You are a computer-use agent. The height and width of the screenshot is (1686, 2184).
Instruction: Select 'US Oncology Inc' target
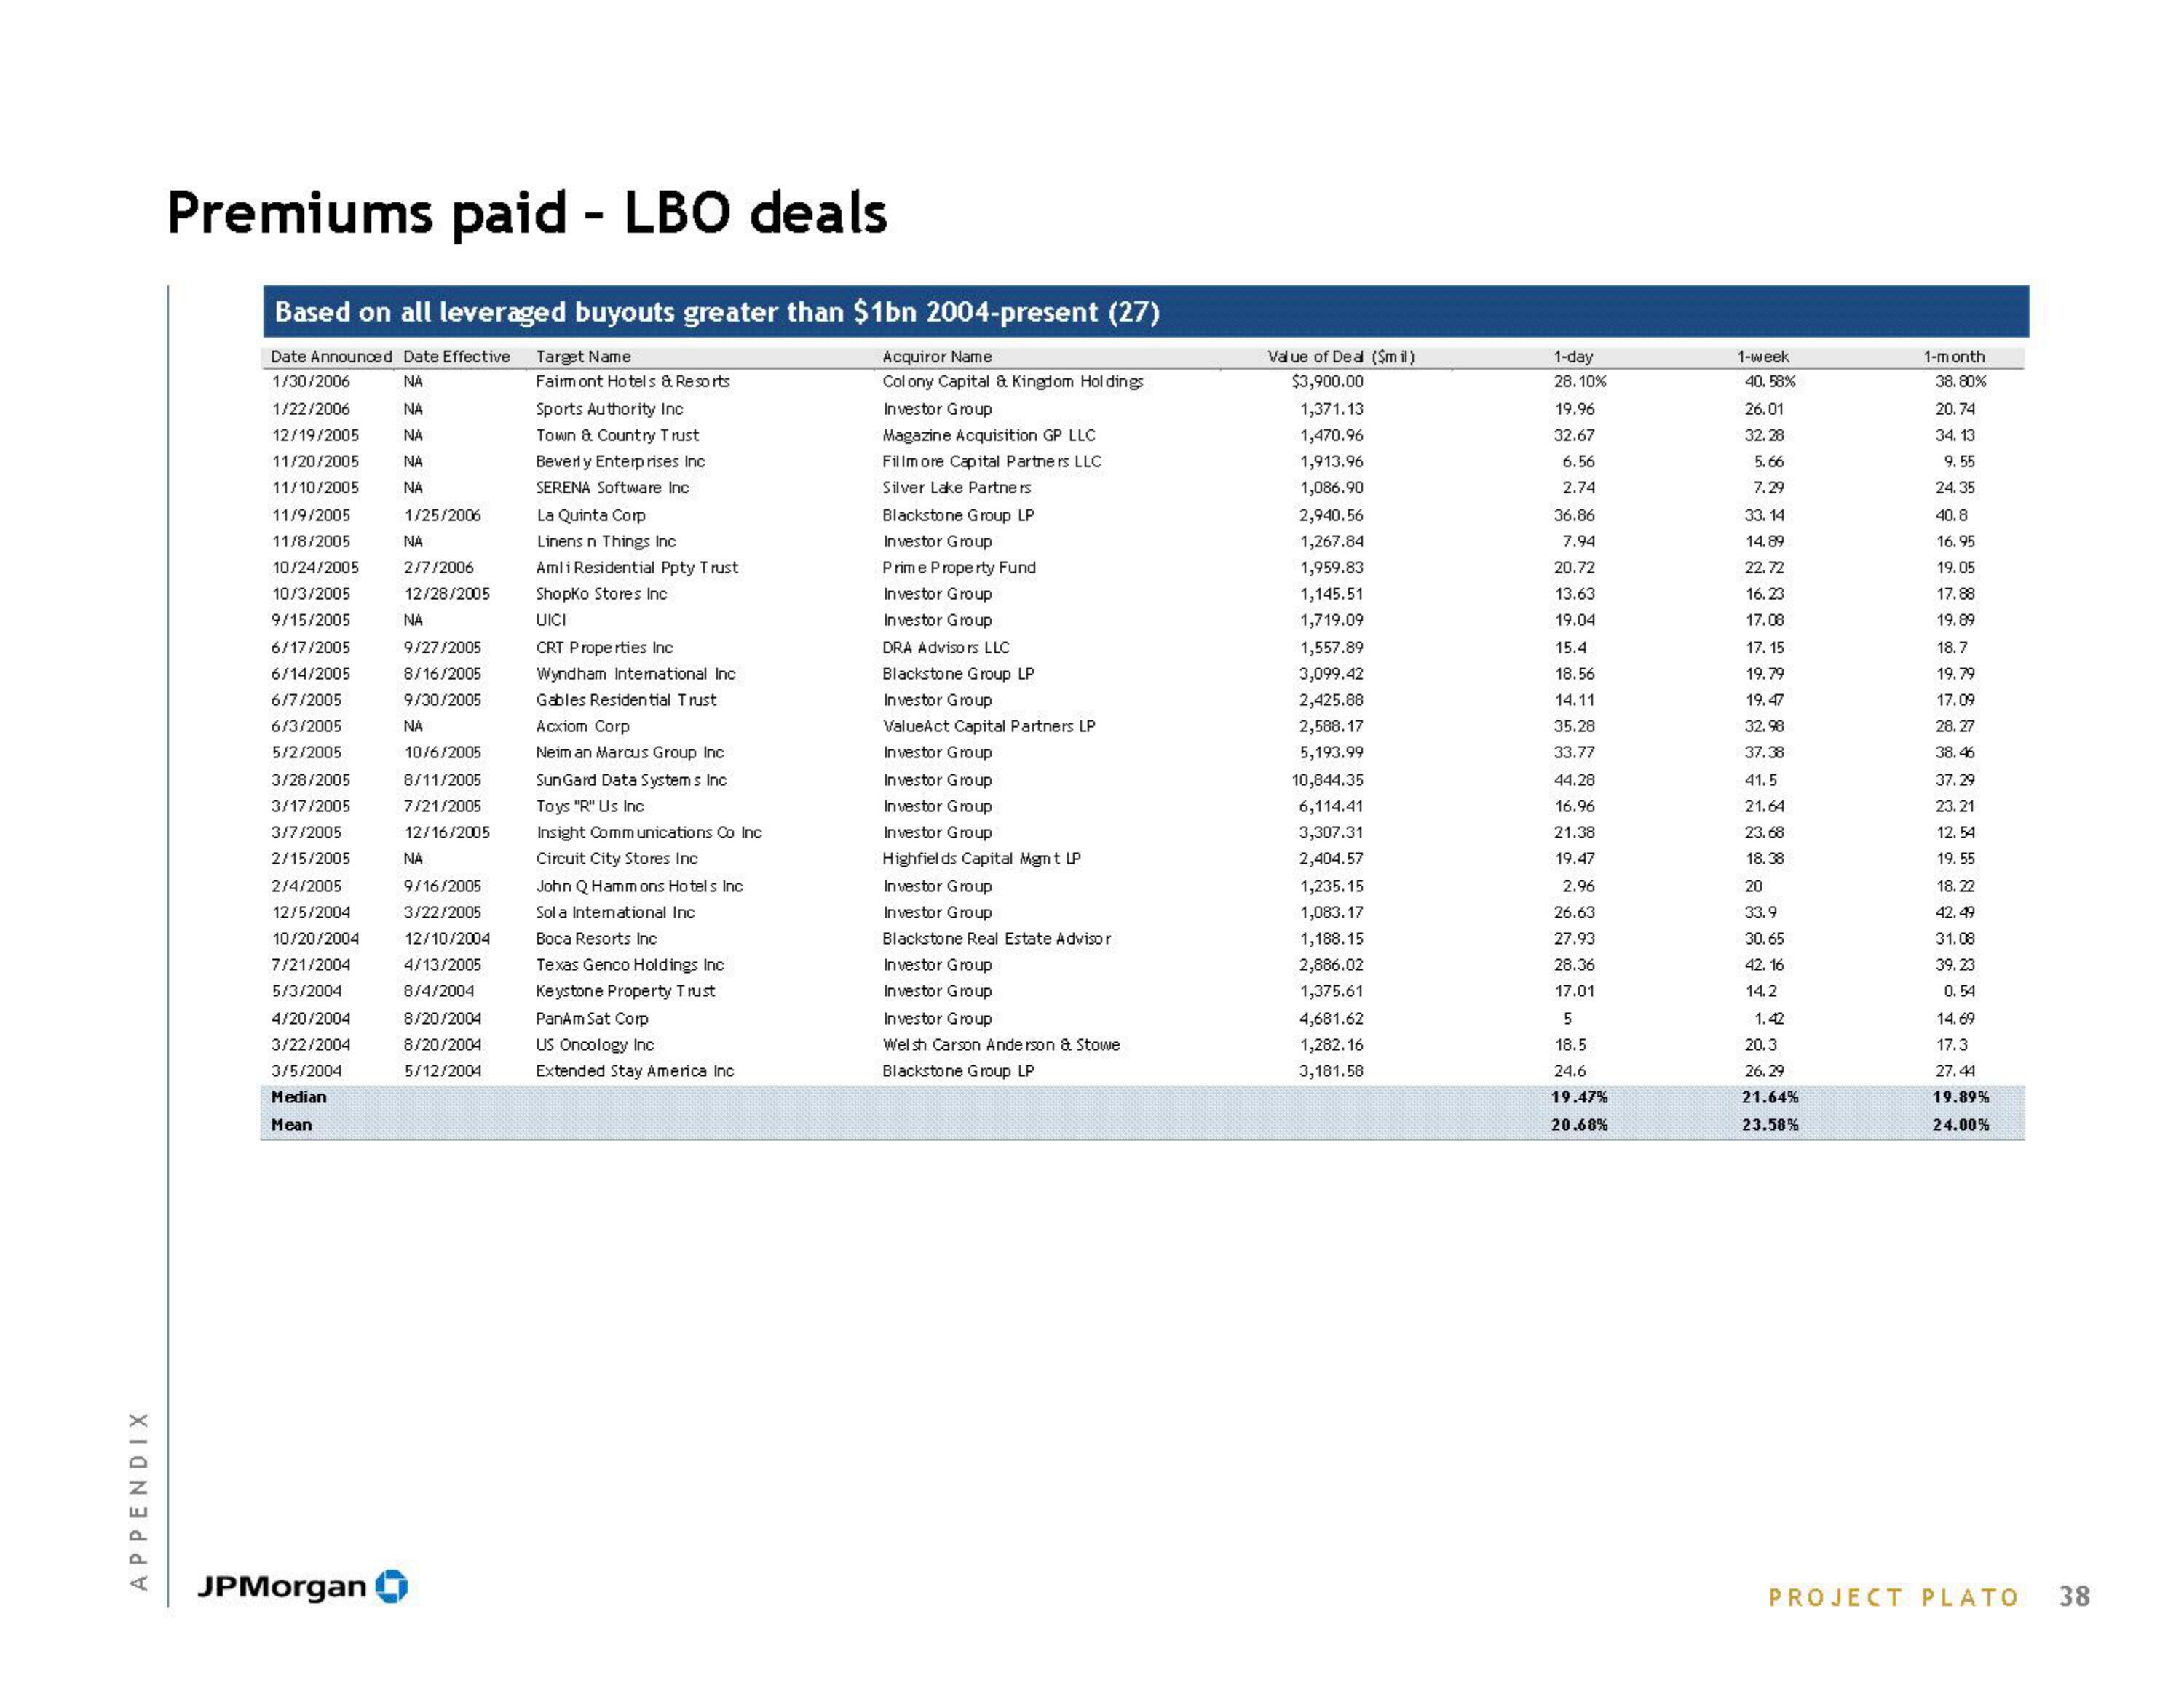coord(595,1044)
